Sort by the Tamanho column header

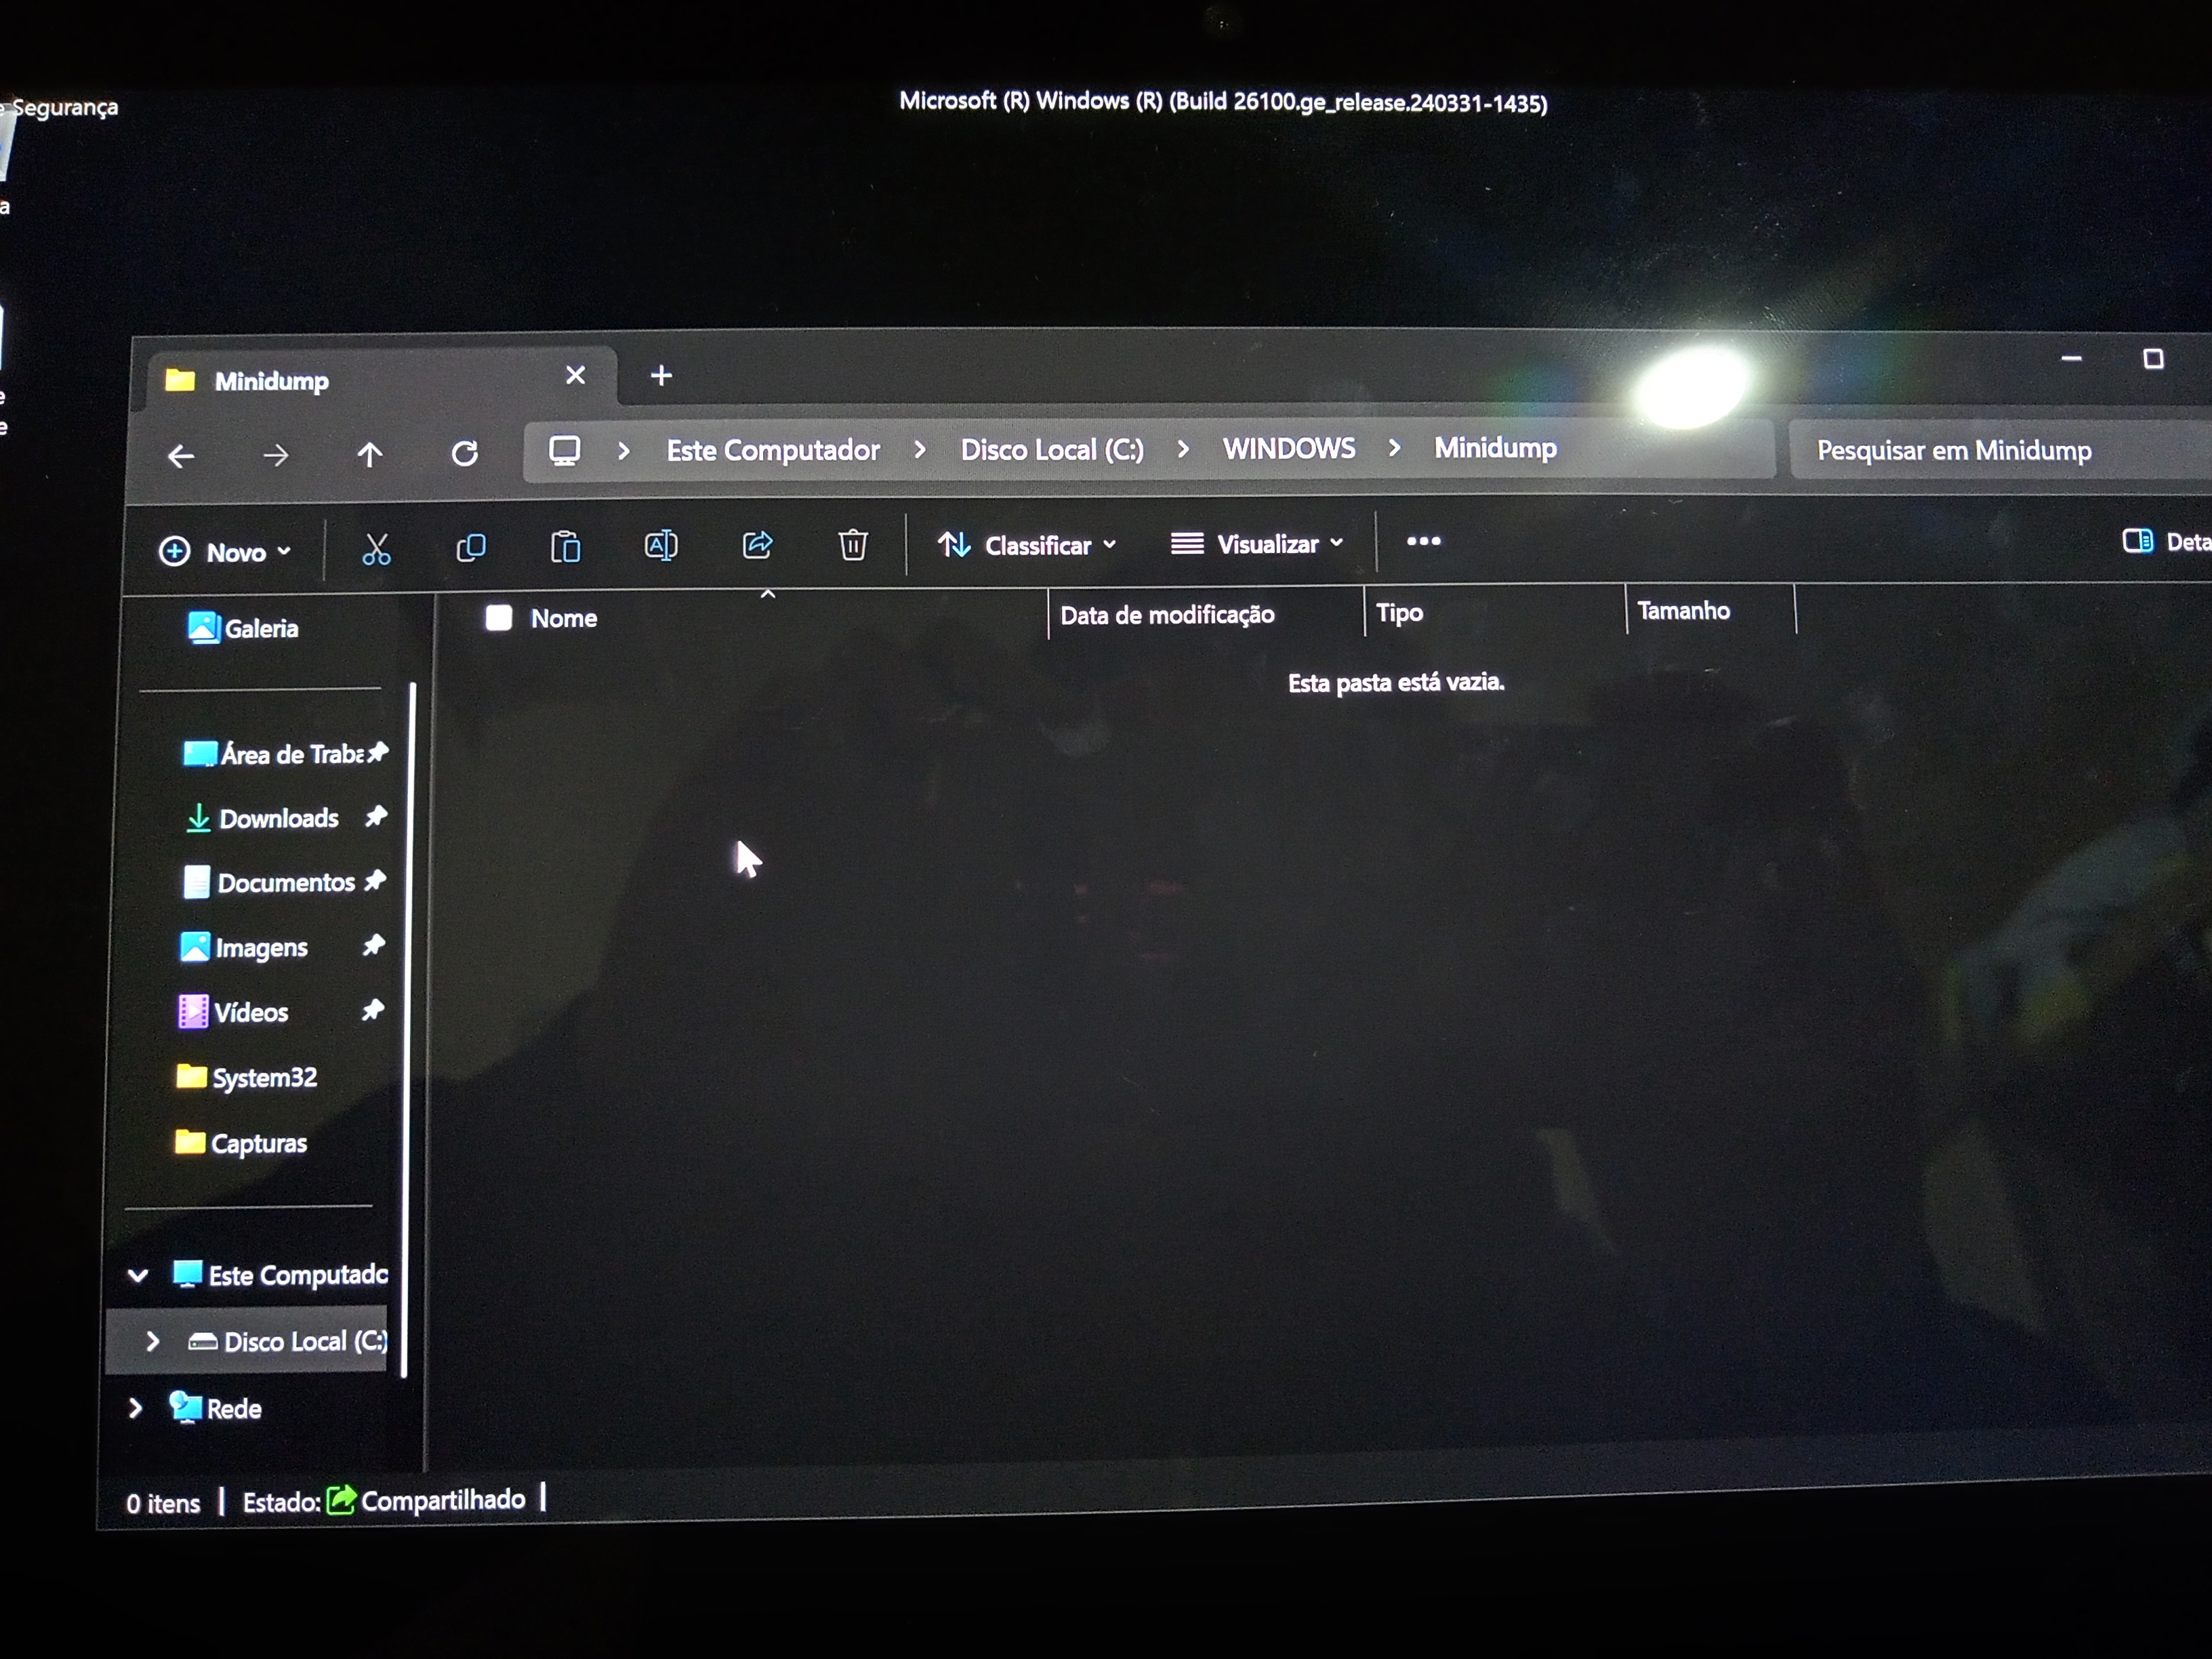point(1683,610)
